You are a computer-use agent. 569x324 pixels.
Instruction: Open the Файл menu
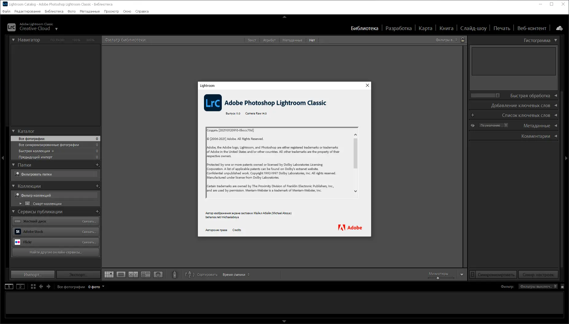click(6, 11)
